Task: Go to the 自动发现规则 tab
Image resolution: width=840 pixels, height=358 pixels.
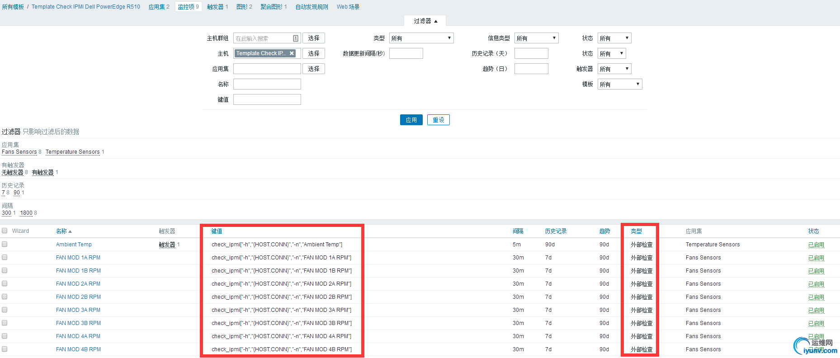Action: [311, 7]
